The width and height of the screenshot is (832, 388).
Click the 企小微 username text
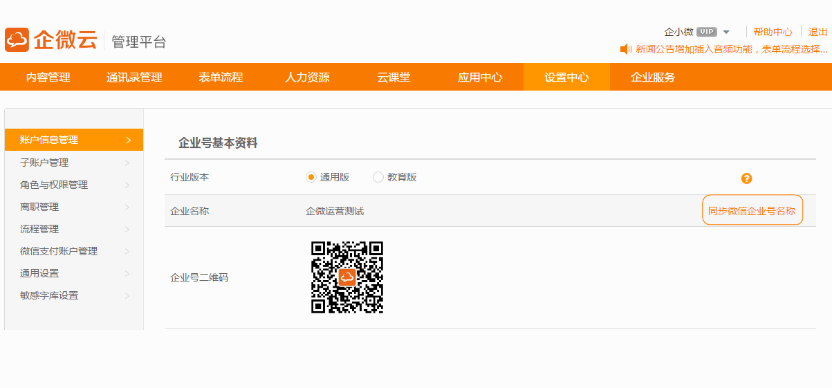[x=678, y=32]
